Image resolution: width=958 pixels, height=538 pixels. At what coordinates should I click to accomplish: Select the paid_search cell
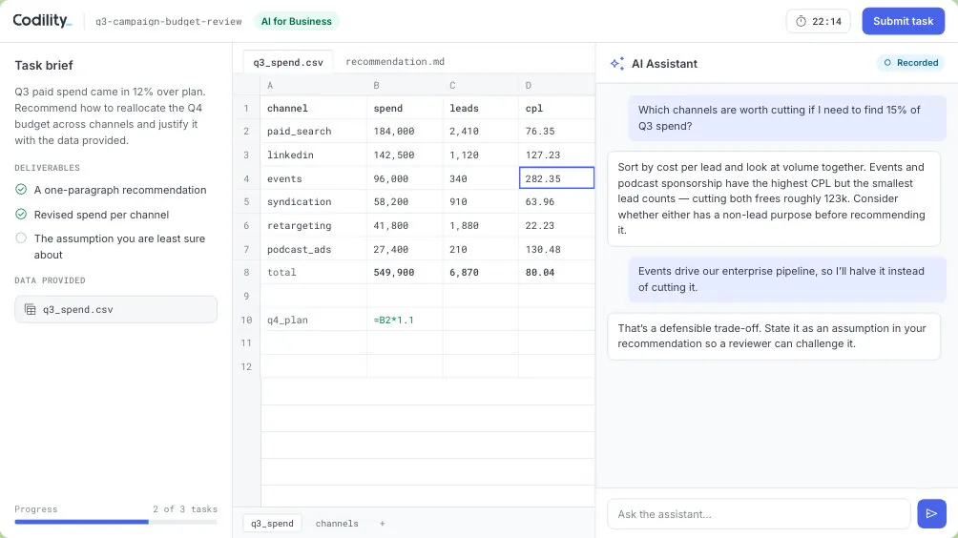click(314, 132)
